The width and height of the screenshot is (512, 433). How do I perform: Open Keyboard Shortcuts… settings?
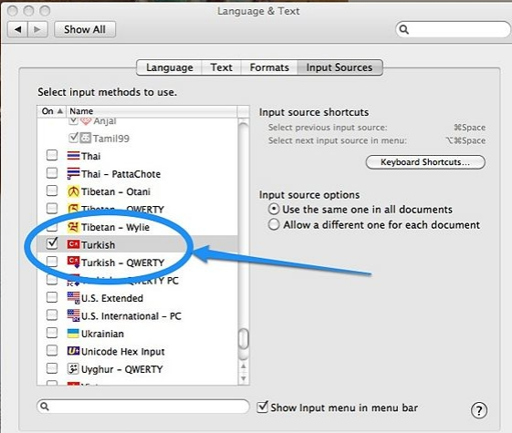pyautogui.click(x=425, y=162)
